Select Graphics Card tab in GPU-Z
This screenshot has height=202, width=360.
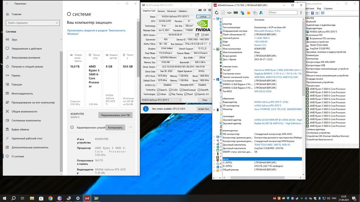(x=149, y=11)
